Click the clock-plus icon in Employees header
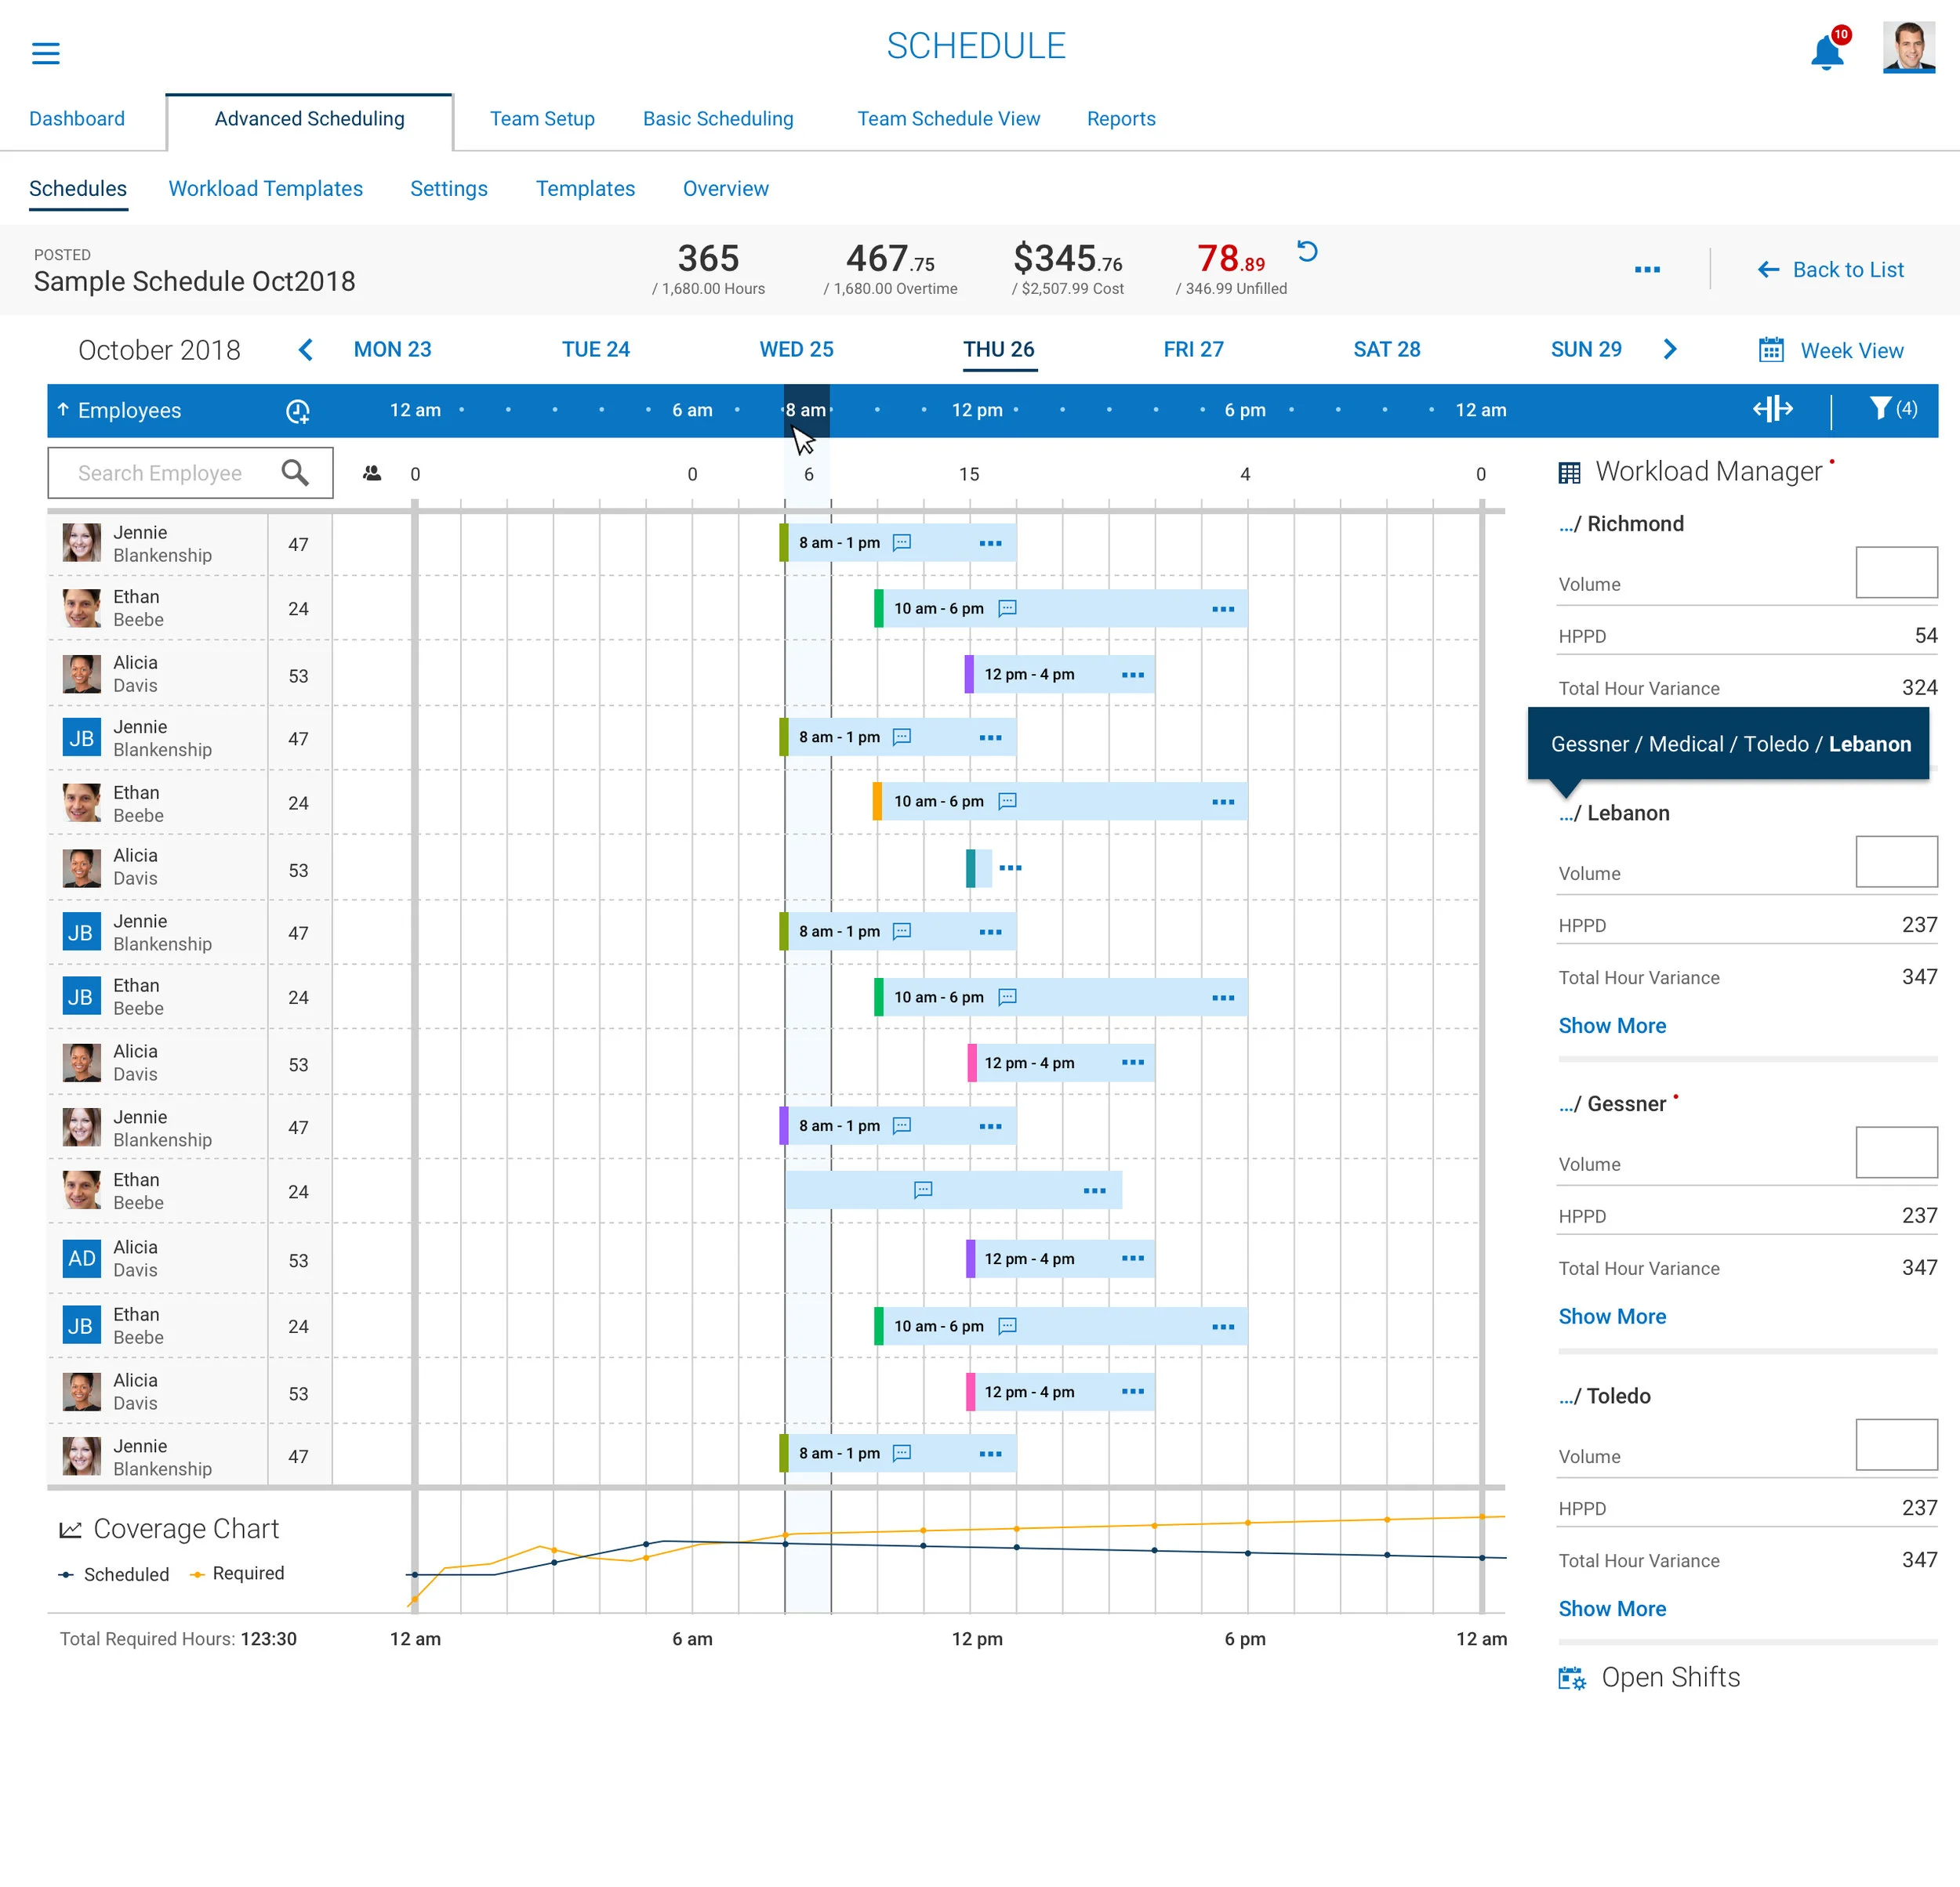Viewport: 1960px width, 1887px height. [x=297, y=411]
